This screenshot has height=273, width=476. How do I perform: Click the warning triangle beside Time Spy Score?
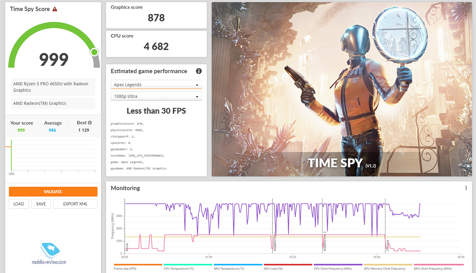point(55,9)
